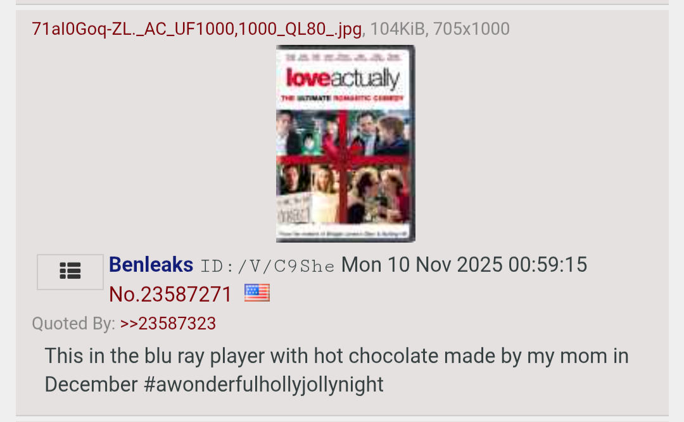
Task: Click the poster ID /V/C9She
Action: pyautogui.click(x=267, y=266)
